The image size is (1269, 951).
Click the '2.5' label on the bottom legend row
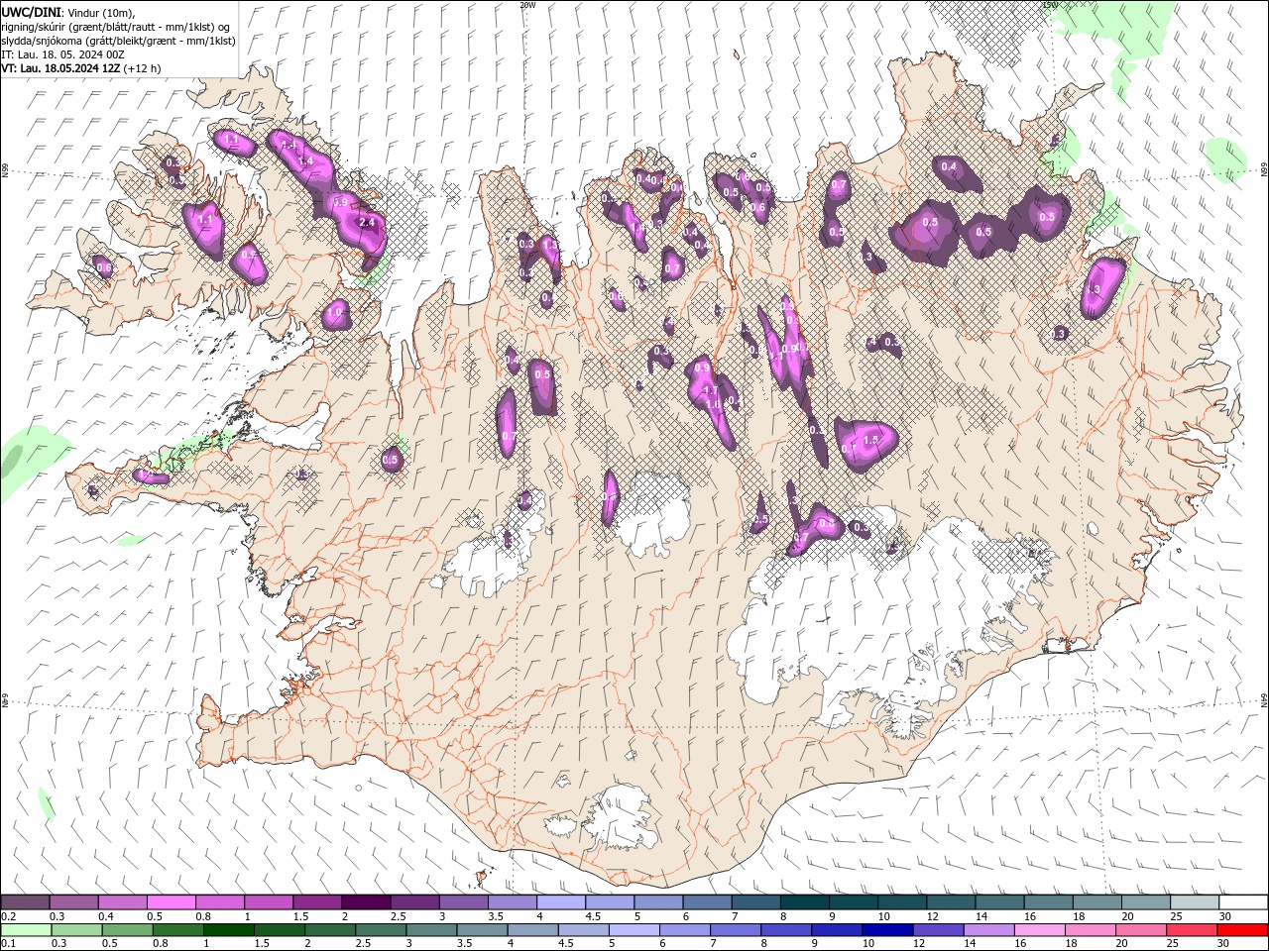click(363, 944)
